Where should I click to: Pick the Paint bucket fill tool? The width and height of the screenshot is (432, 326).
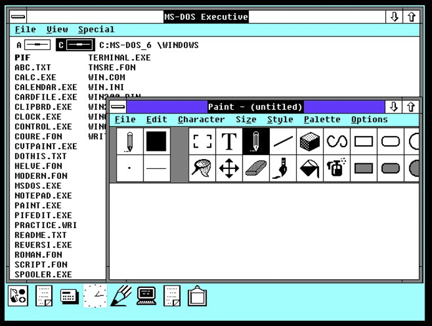(310, 168)
